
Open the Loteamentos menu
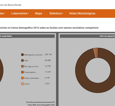click(x=19, y=13)
